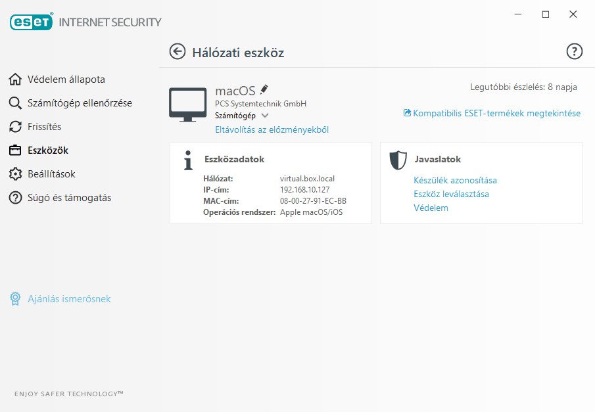Viewport: 595px width, 412px height.
Task: Click the info icon in Eszközadatok
Action: point(188,160)
